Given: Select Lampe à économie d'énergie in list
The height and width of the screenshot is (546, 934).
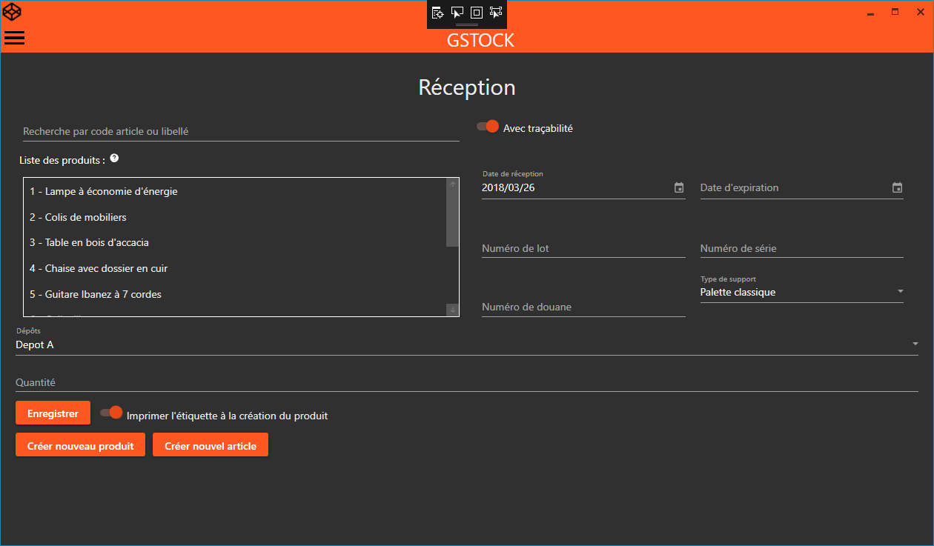Looking at the screenshot, I should [x=104, y=191].
